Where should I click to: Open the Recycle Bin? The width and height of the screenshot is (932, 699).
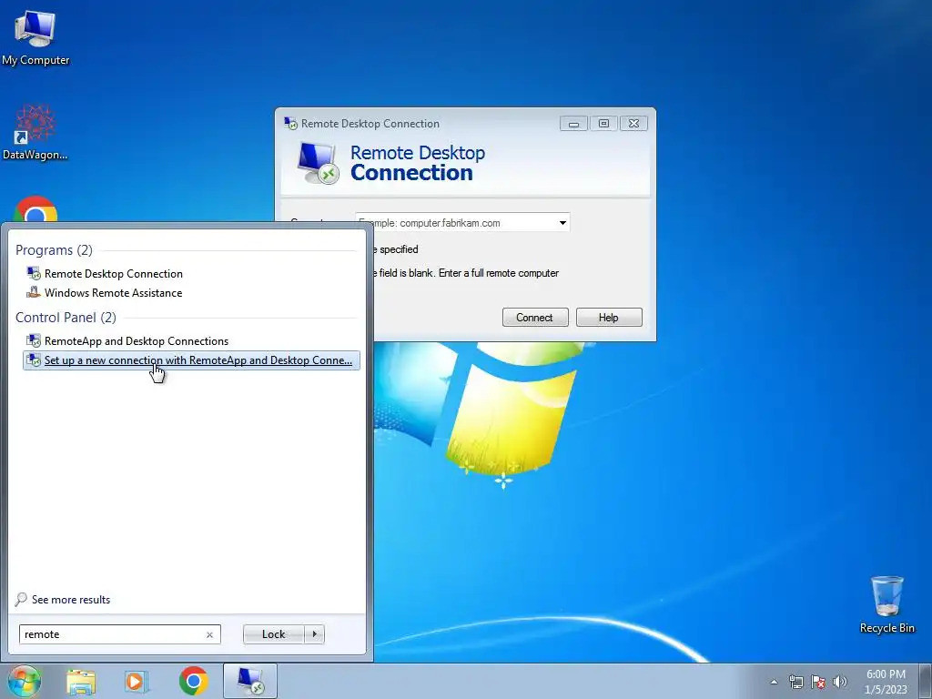tap(886, 604)
